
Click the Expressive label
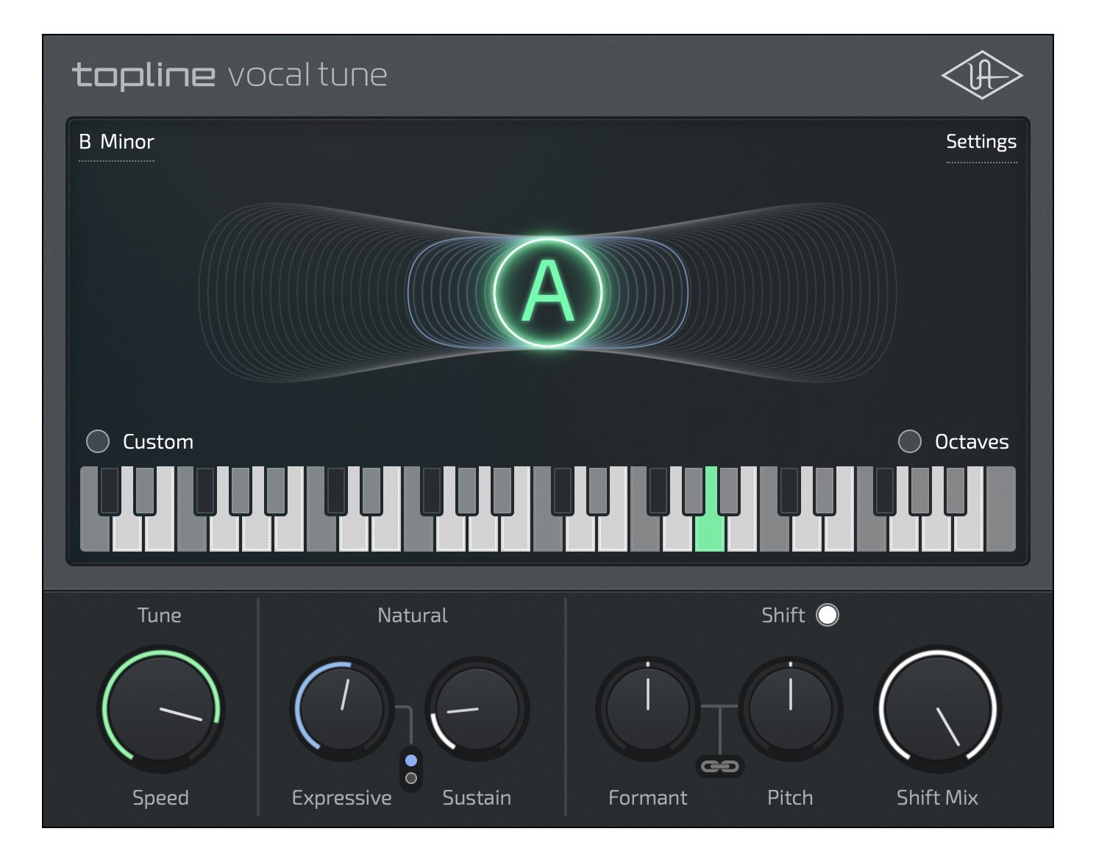pos(342,798)
